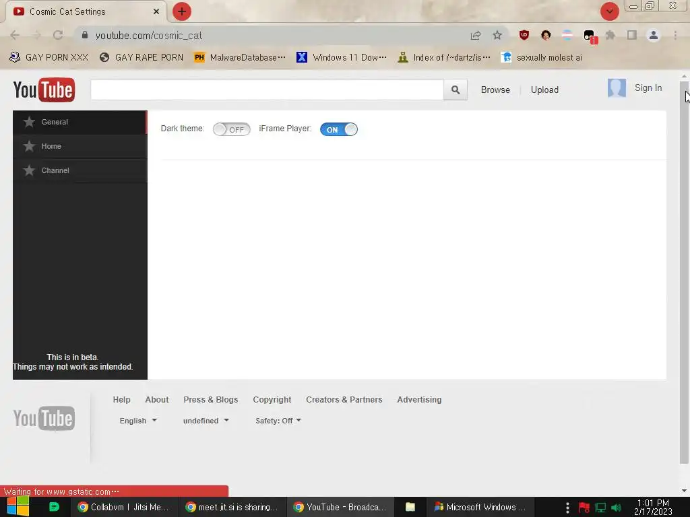This screenshot has height=517, width=690.
Task: Open File Explorer from the taskbar
Action: click(410, 507)
